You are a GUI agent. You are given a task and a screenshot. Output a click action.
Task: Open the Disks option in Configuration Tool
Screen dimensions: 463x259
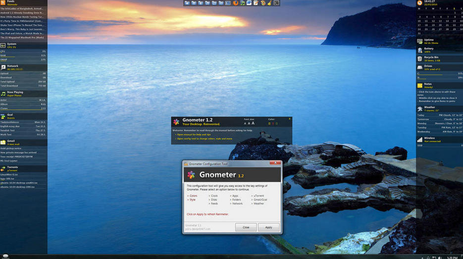(213, 200)
